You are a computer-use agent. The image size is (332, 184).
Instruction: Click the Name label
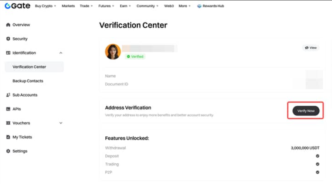(110, 76)
